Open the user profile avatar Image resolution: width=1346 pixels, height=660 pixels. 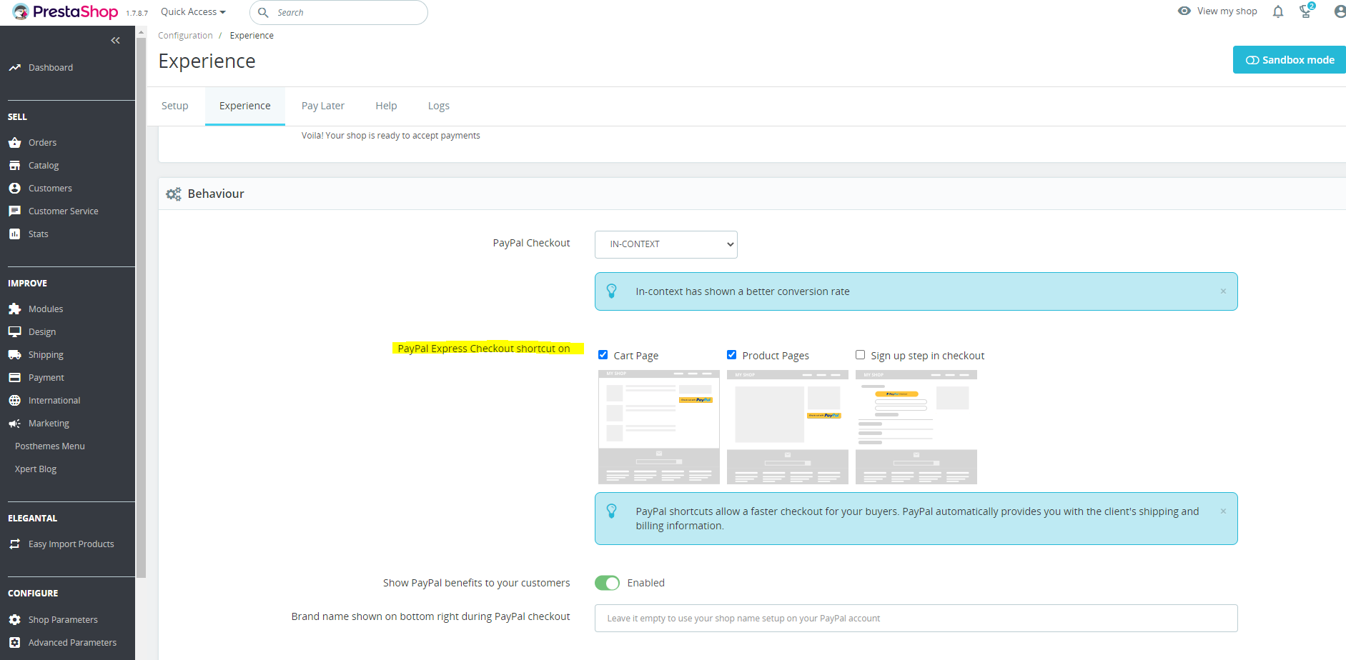point(1340,11)
